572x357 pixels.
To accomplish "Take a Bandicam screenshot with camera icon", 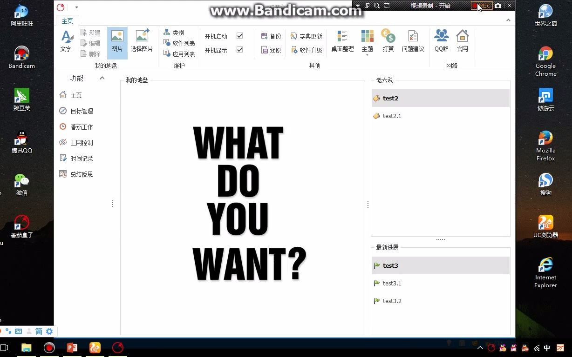I will (x=498, y=6).
